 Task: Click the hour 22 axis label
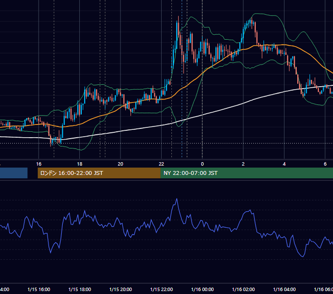click(162, 164)
